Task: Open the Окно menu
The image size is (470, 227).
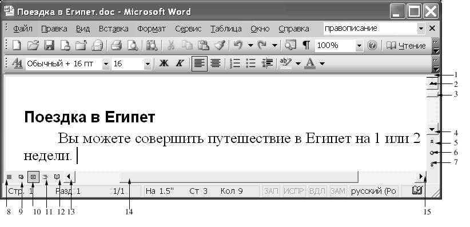Action: tap(260, 29)
